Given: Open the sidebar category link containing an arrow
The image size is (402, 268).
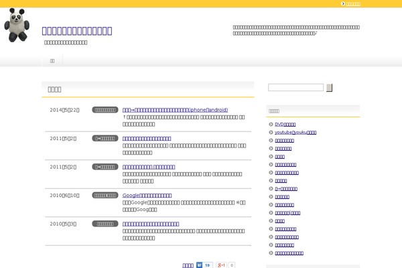Looking at the screenshot, I should [x=286, y=189].
